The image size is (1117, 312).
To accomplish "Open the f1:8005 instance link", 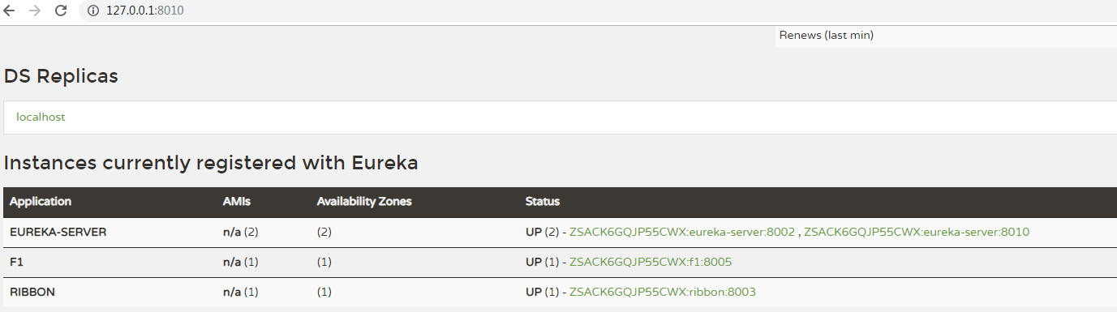I will [x=651, y=262].
